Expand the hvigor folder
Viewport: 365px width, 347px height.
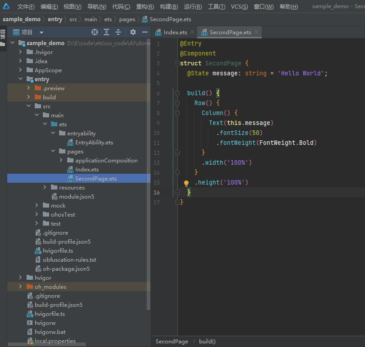point(20,278)
